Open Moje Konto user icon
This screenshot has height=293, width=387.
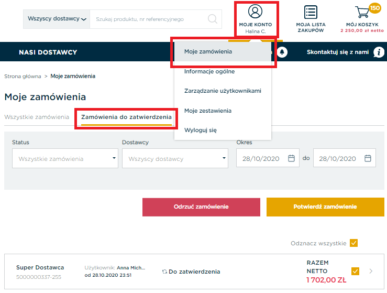(x=255, y=12)
